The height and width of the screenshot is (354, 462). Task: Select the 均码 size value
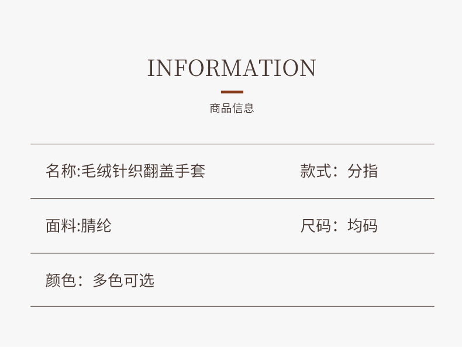363,226
